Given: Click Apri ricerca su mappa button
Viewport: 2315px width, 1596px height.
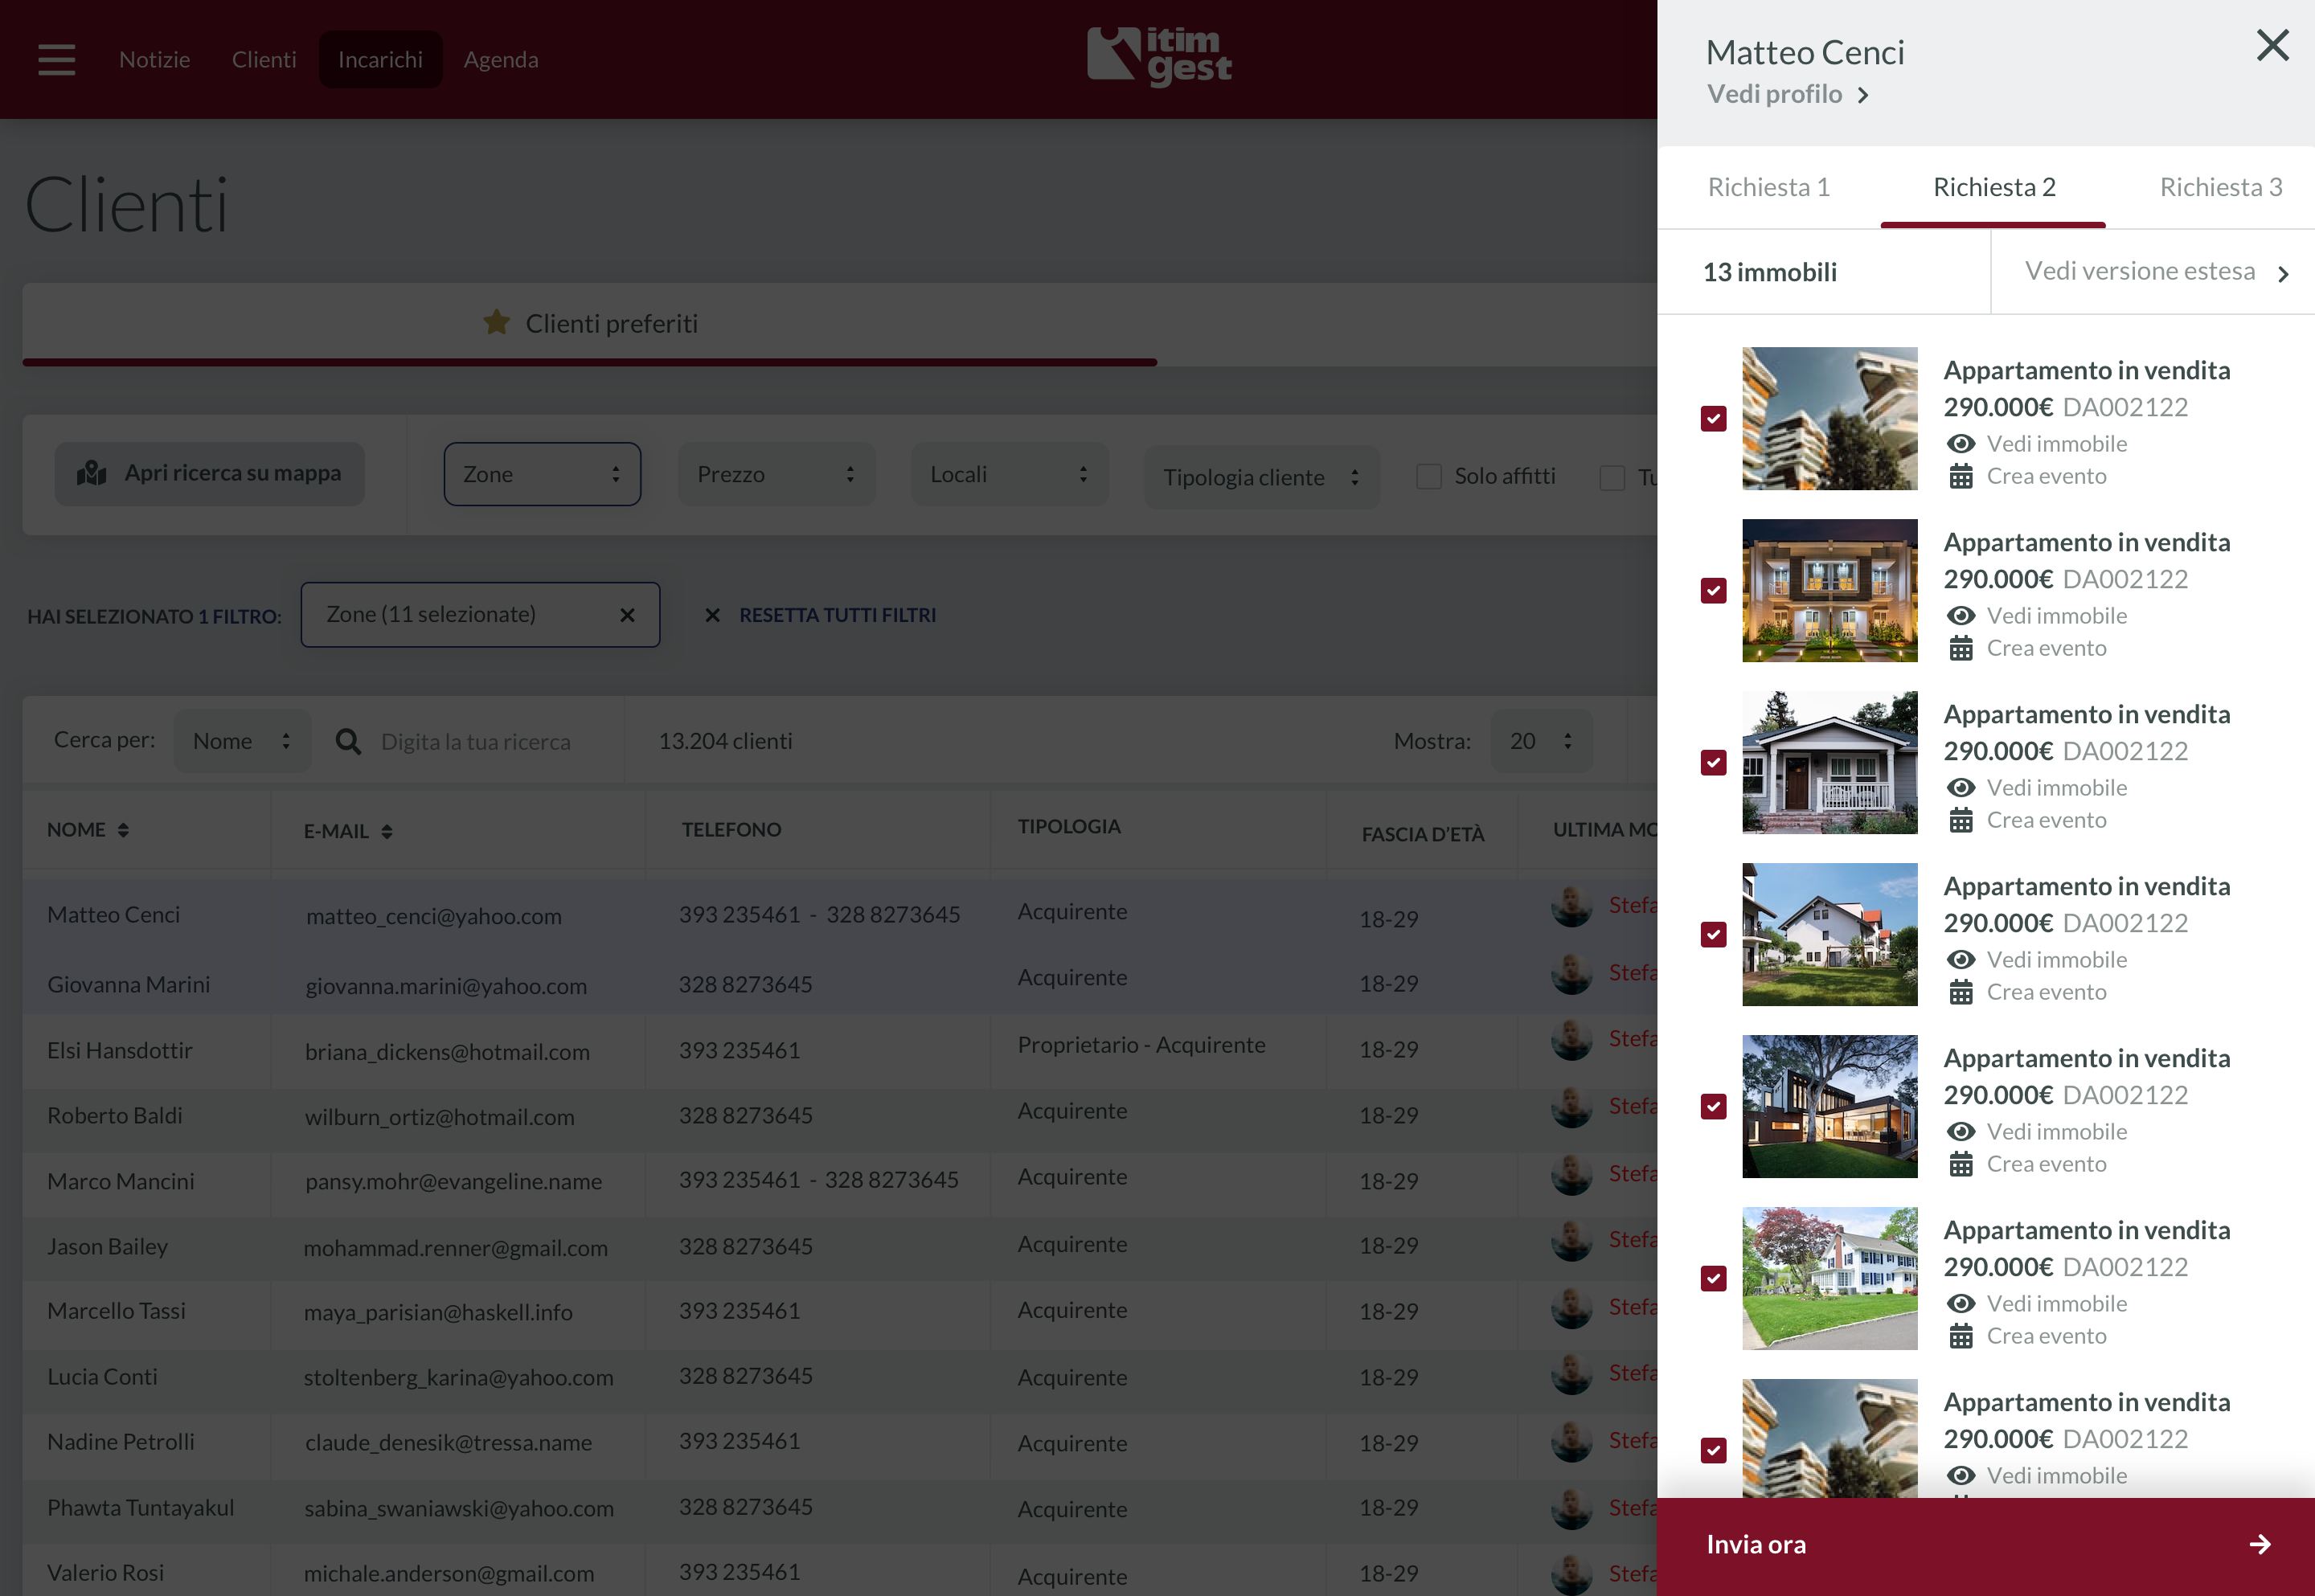Looking at the screenshot, I should coord(209,474).
